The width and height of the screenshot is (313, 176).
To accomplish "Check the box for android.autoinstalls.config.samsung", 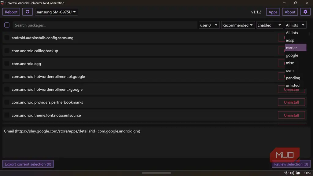I will tap(7, 38).
